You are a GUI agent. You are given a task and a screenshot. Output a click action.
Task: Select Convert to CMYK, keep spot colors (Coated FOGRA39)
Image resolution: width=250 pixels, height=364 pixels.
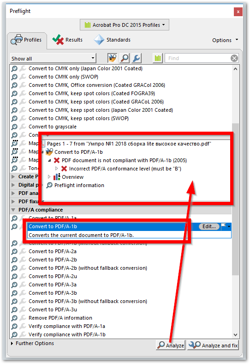92,94
